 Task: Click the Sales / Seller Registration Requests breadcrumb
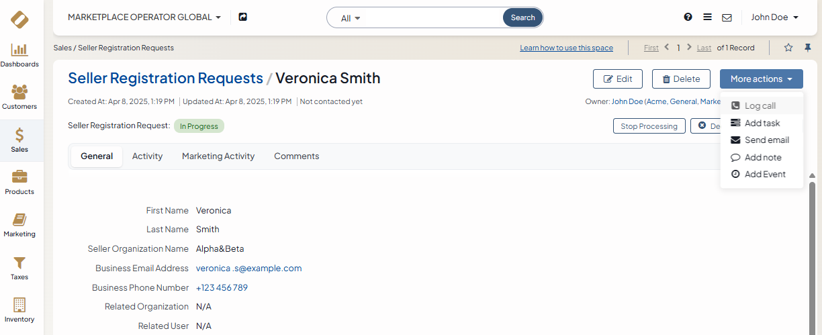click(113, 48)
